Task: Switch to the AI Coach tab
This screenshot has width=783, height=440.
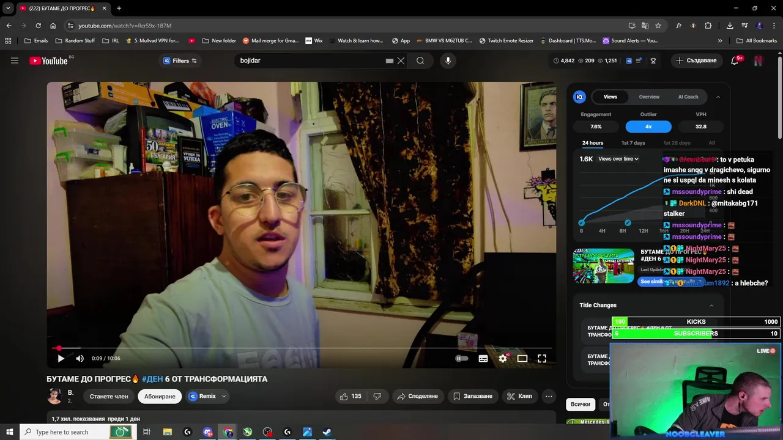Action: pyautogui.click(x=688, y=97)
